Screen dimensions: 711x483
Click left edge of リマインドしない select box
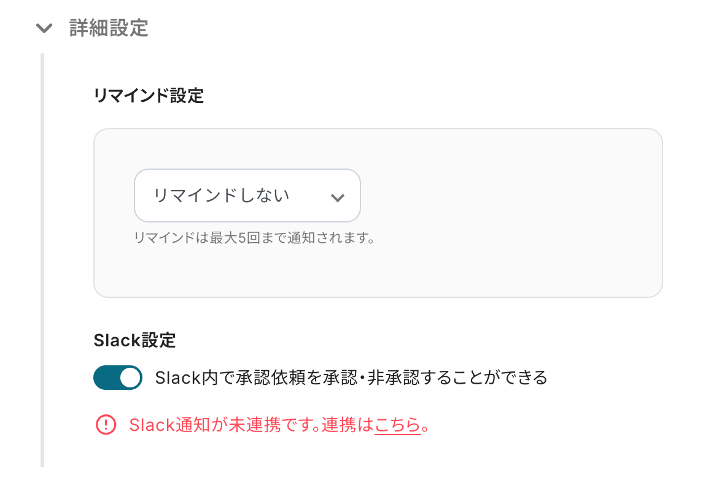pyautogui.click(x=140, y=196)
